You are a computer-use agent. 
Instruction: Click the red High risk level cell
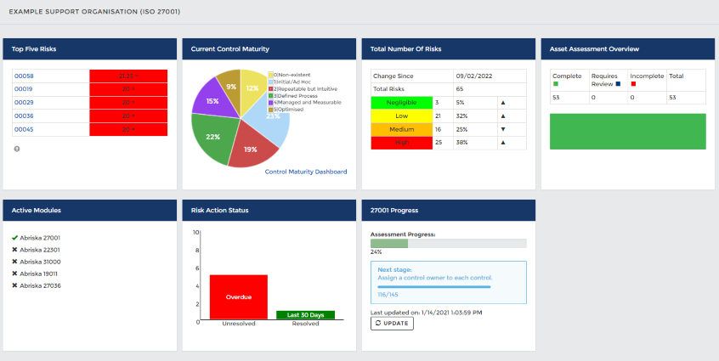point(401,143)
